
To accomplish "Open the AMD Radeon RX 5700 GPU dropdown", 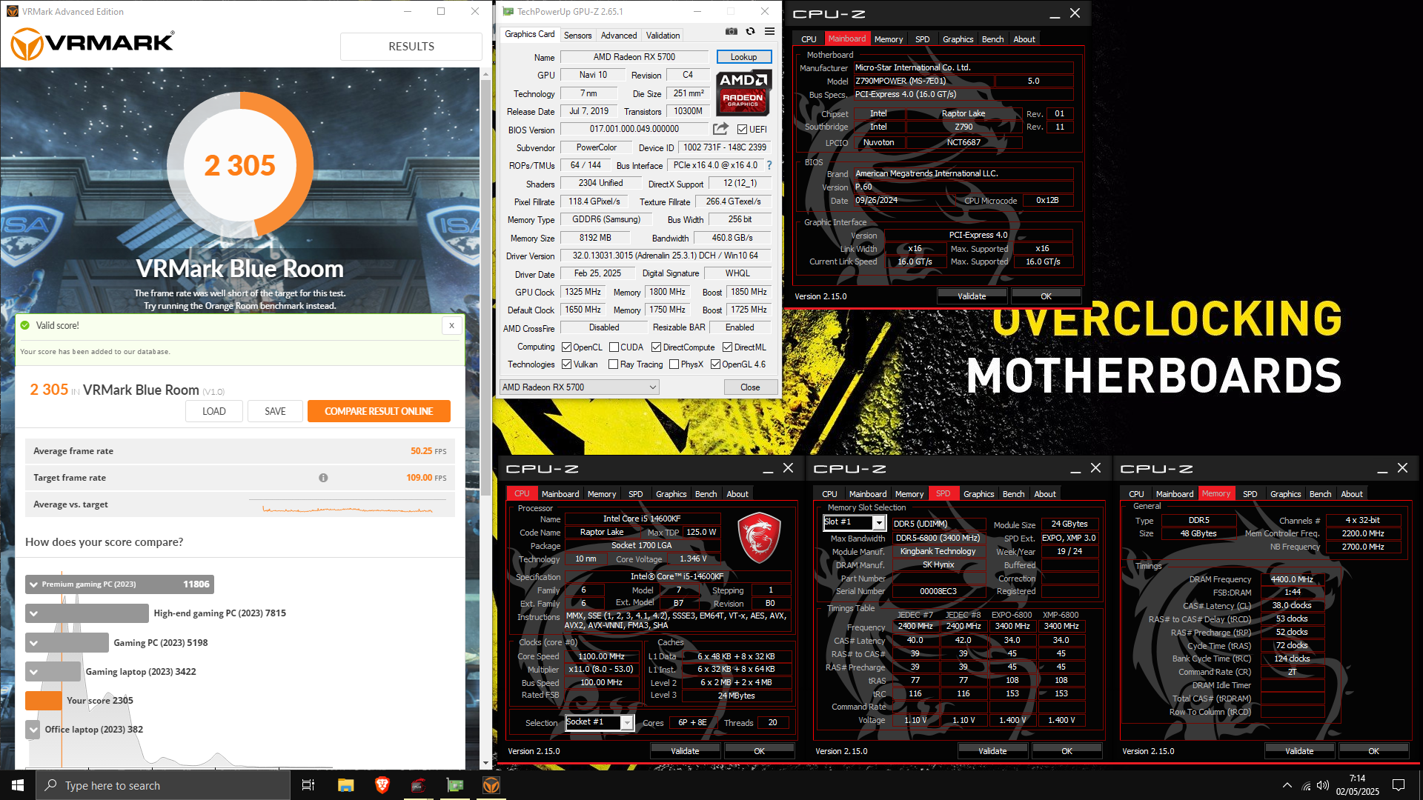I will tap(580, 387).
